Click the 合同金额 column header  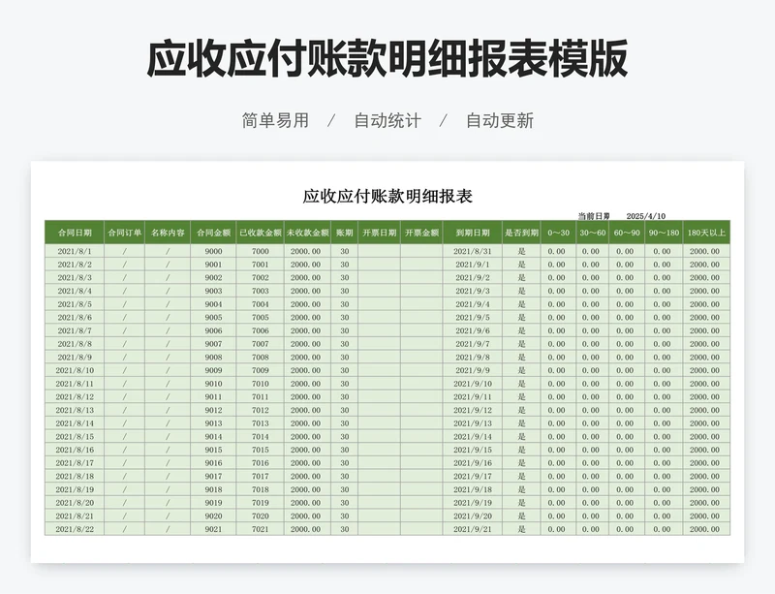pyautogui.click(x=213, y=233)
